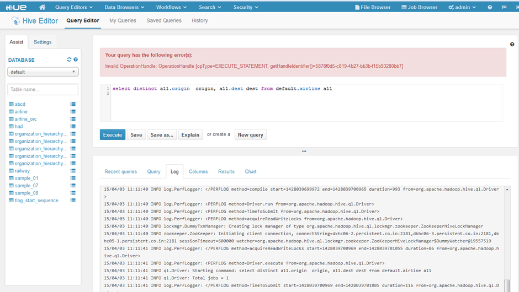Preview sample data for airline table
519x292 pixels.
click(x=73, y=112)
